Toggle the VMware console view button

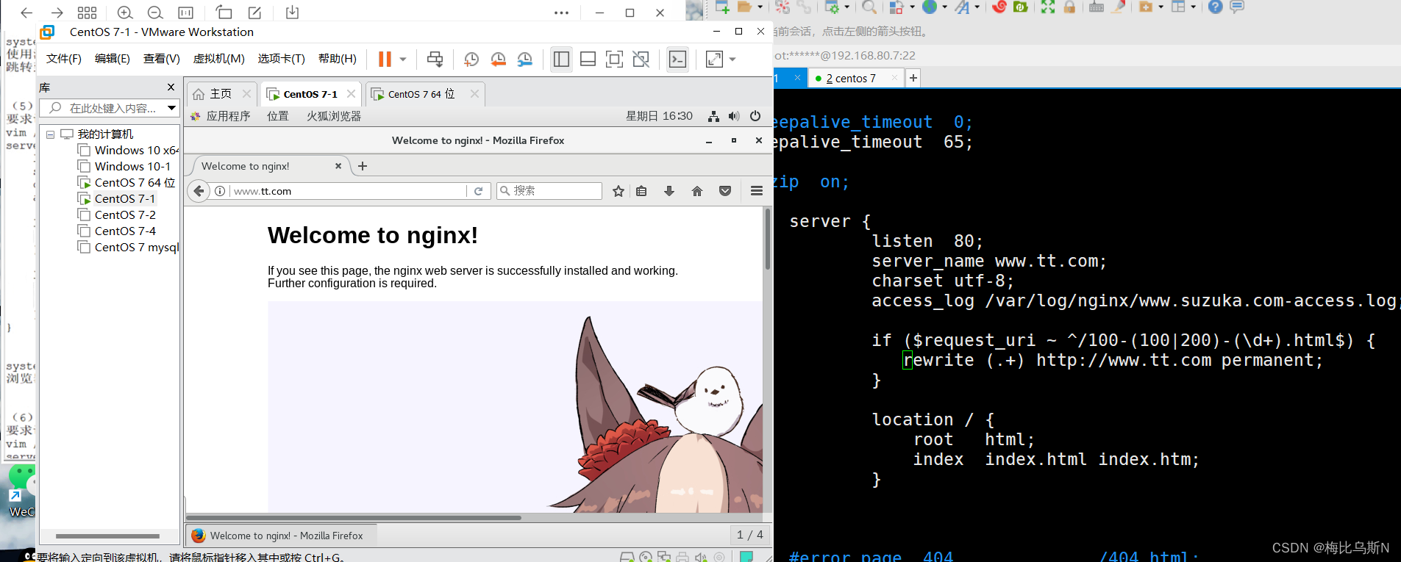(677, 59)
